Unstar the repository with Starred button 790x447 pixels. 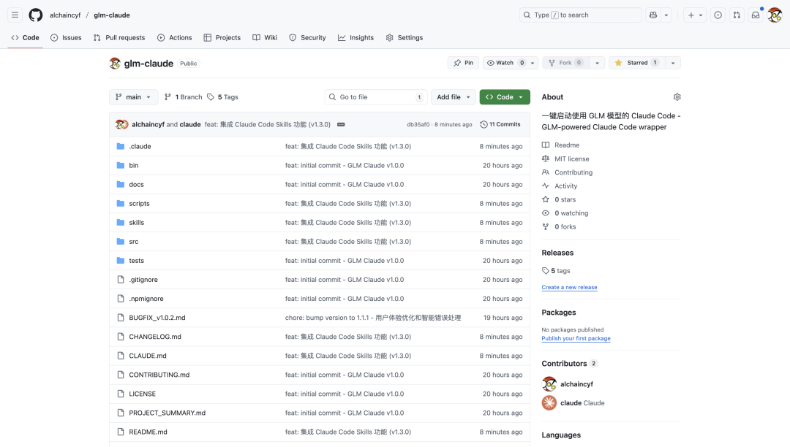(637, 63)
